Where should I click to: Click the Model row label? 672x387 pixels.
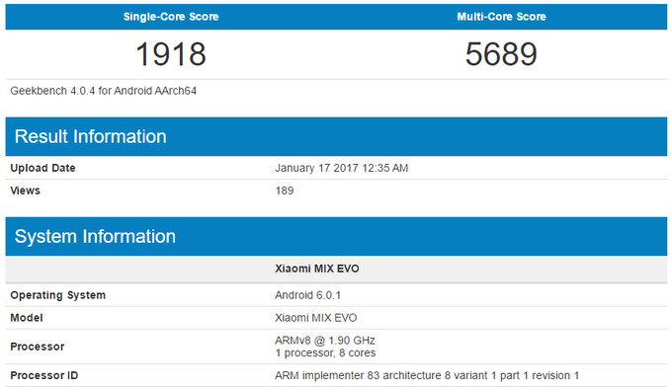(27, 318)
